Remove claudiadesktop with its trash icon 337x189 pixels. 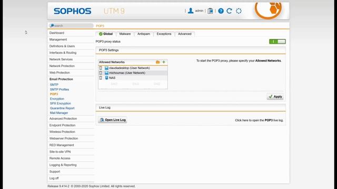pos(101,68)
